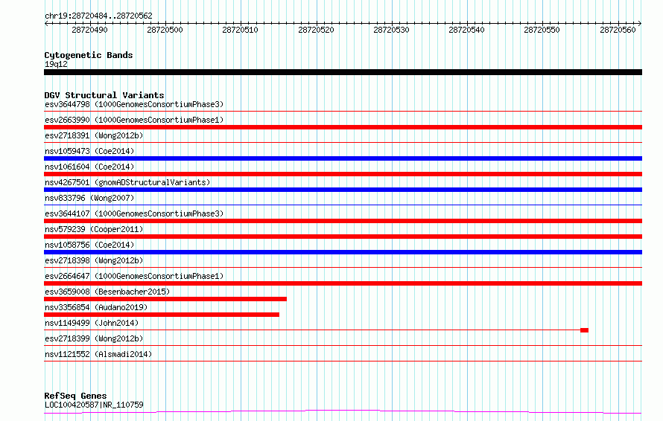The image size is (663, 421).
Task: Click the blue bar for nsv1059473
Action: click(x=343, y=158)
